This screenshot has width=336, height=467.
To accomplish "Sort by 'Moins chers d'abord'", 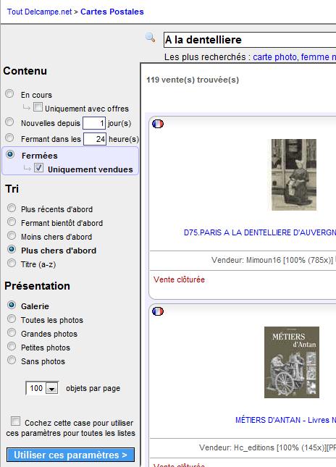I will [12, 235].
